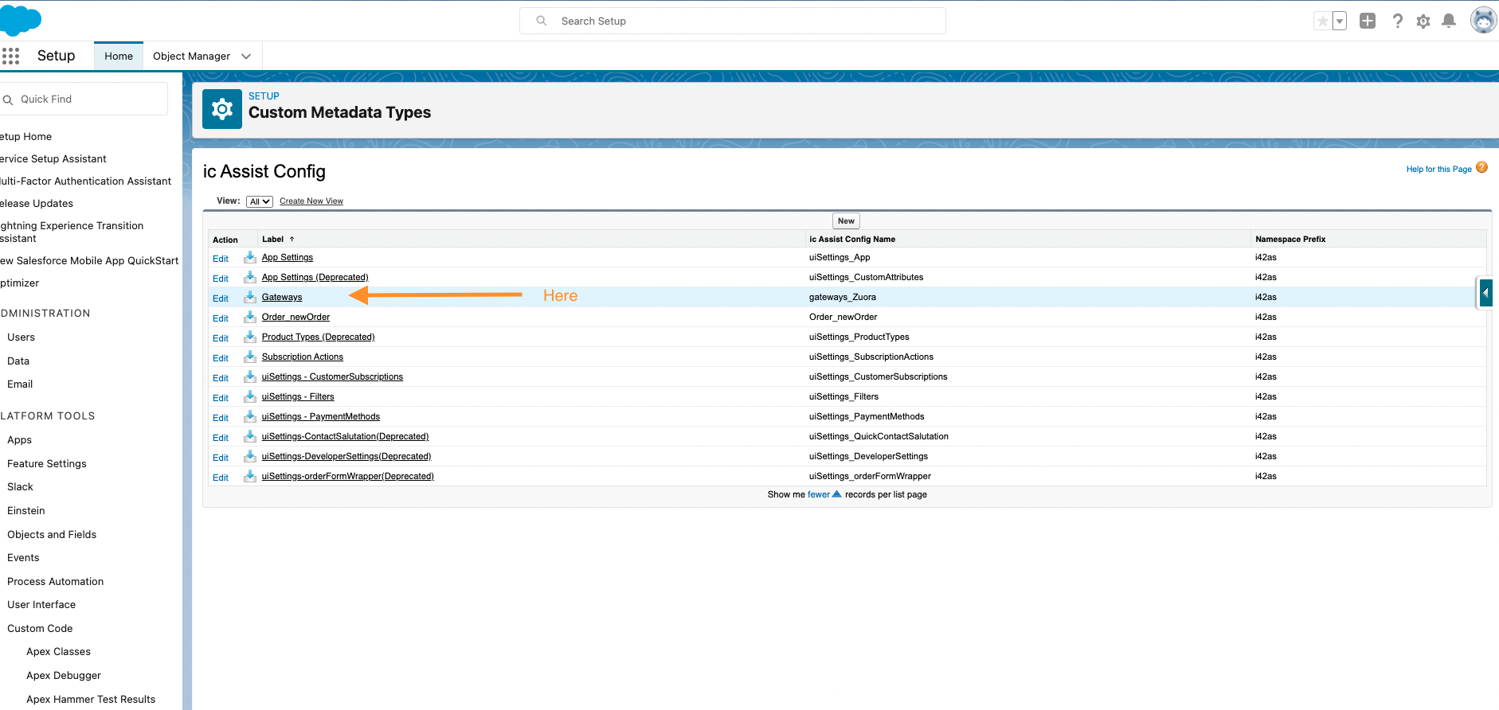Open the setup gear icon in header
This screenshot has height=710, width=1499.
[1423, 21]
